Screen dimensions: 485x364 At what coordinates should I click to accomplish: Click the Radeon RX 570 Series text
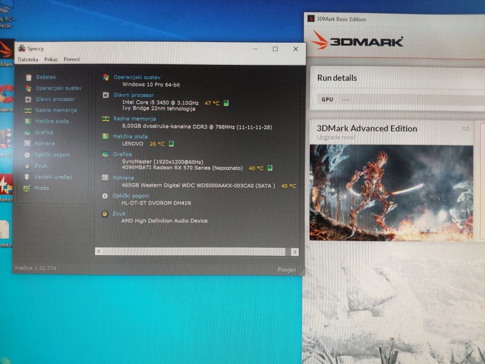[182, 168]
